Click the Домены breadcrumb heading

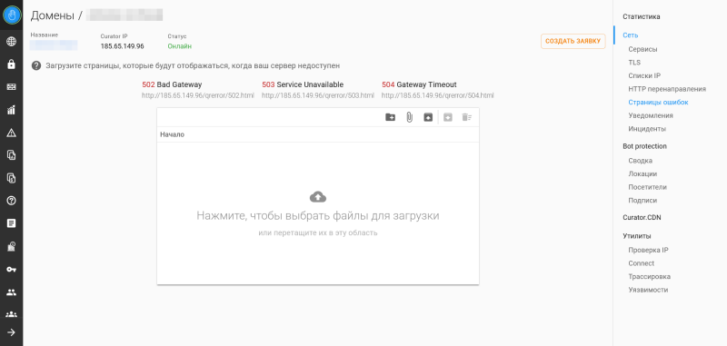53,15
